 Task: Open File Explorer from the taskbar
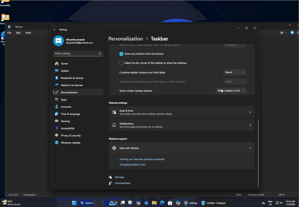[x=154, y=203]
